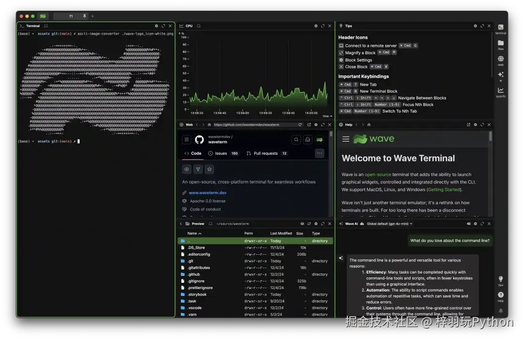Select the .DS_Store file row
Image resolution: width=524 pixels, height=339 pixels.
[x=255, y=247]
